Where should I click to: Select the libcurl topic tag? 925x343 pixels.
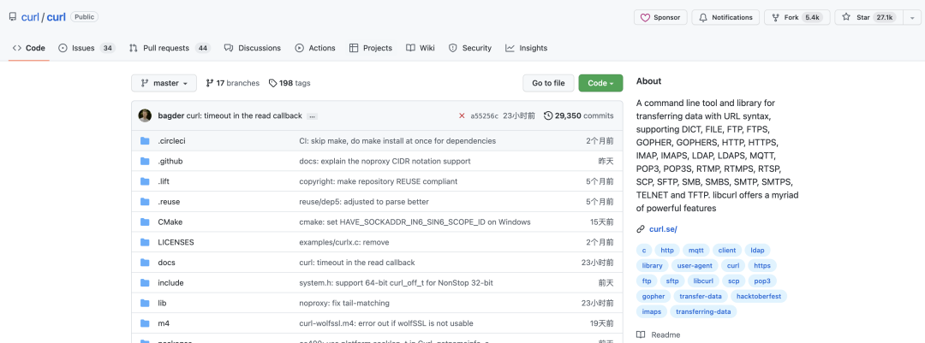tap(703, 281)
